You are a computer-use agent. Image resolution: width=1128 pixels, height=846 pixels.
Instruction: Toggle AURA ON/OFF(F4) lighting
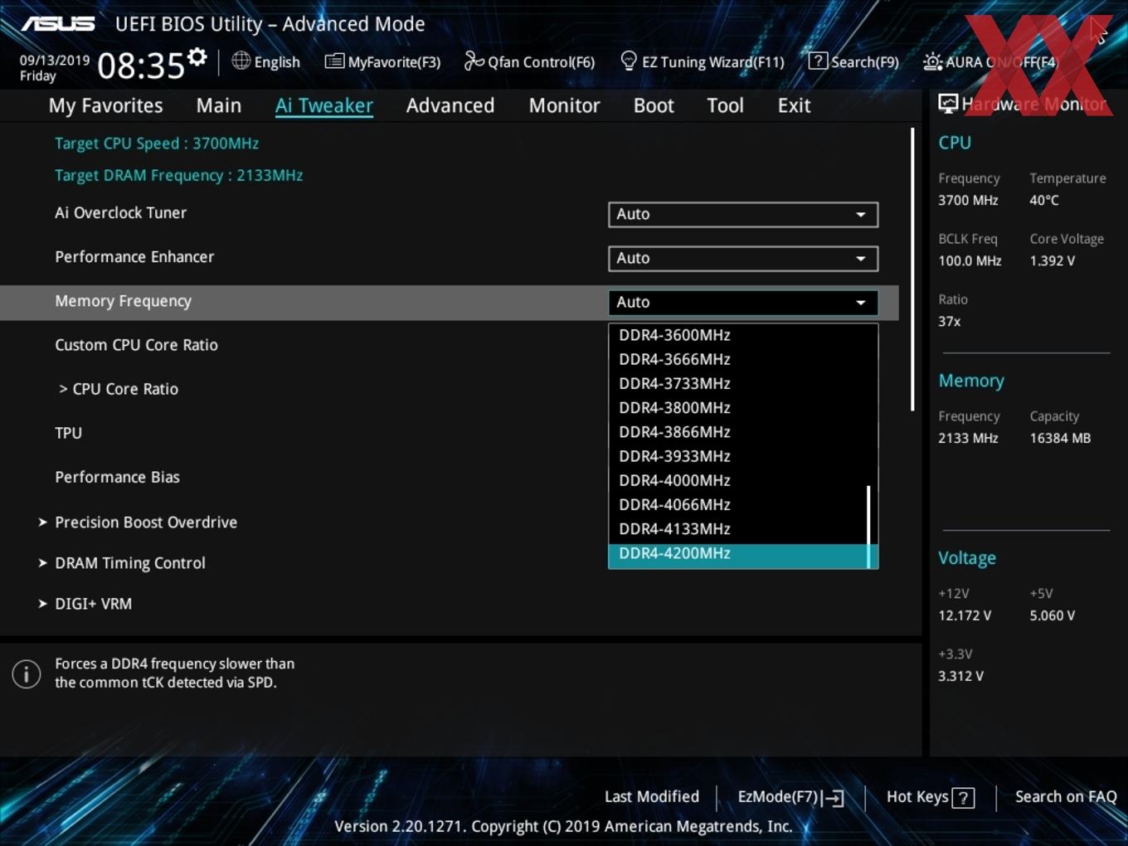990,61
